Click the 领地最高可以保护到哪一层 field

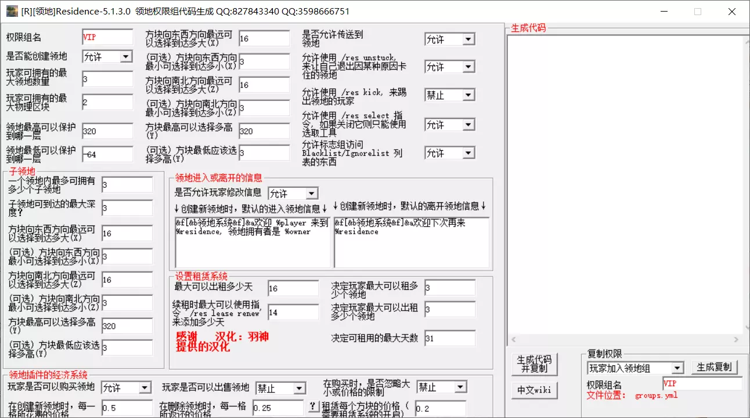point(107,131)
